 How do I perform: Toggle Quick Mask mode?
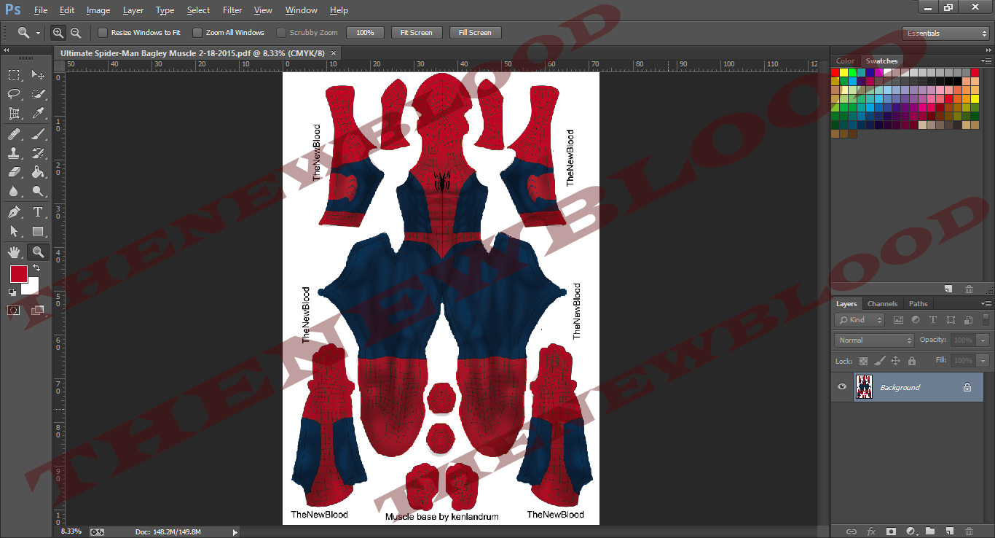pyautogui.click(x=13, y=310)
